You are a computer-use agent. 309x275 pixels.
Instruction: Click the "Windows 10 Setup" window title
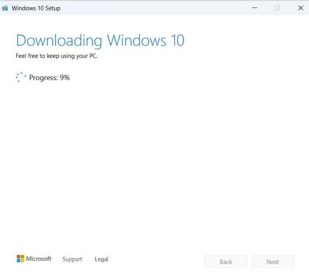(x=36, y=8)
